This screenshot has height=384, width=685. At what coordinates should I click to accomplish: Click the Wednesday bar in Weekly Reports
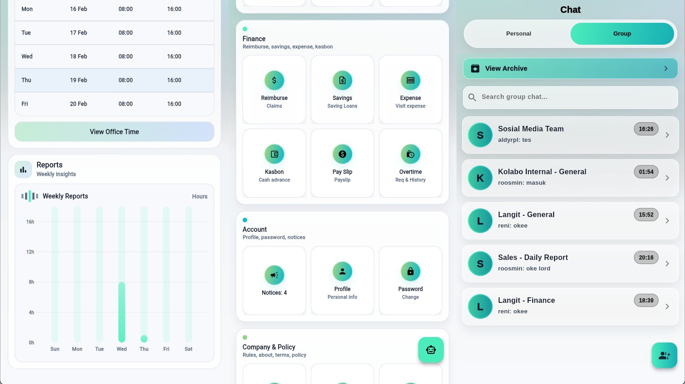coord(122,312)
